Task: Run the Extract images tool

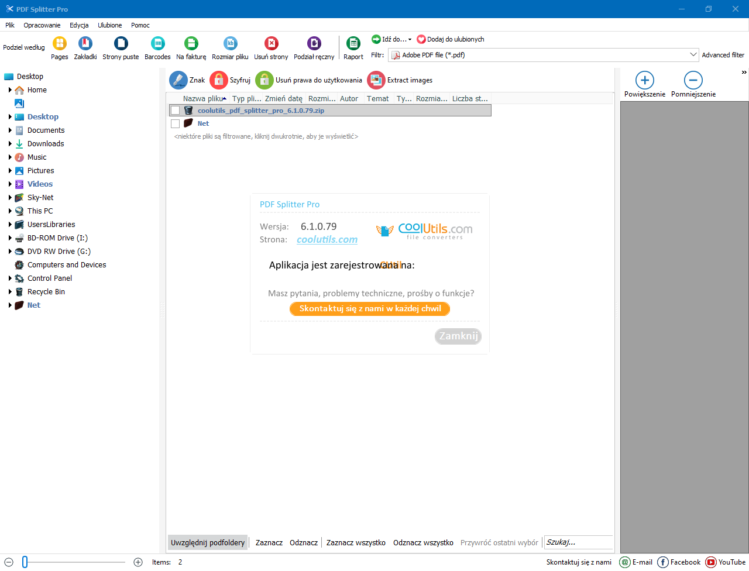Action: [x=400, y=80]
